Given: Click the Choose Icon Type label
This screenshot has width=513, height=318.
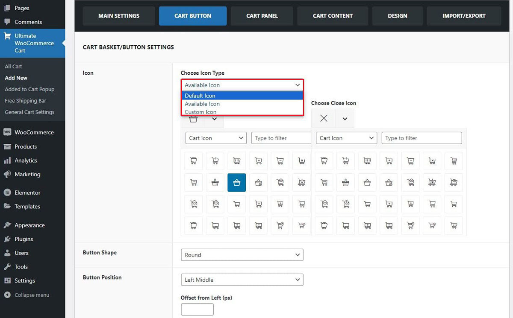Looking at the screenshot, I should click(203, 73).
